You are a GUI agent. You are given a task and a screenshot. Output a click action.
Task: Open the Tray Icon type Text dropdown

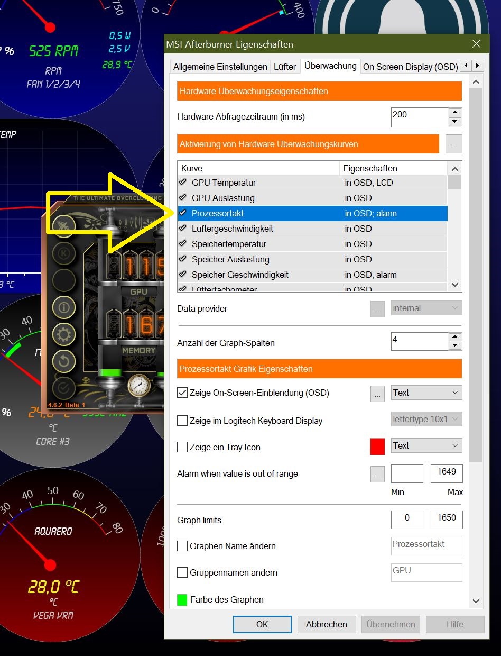click(x=426, y=445)
